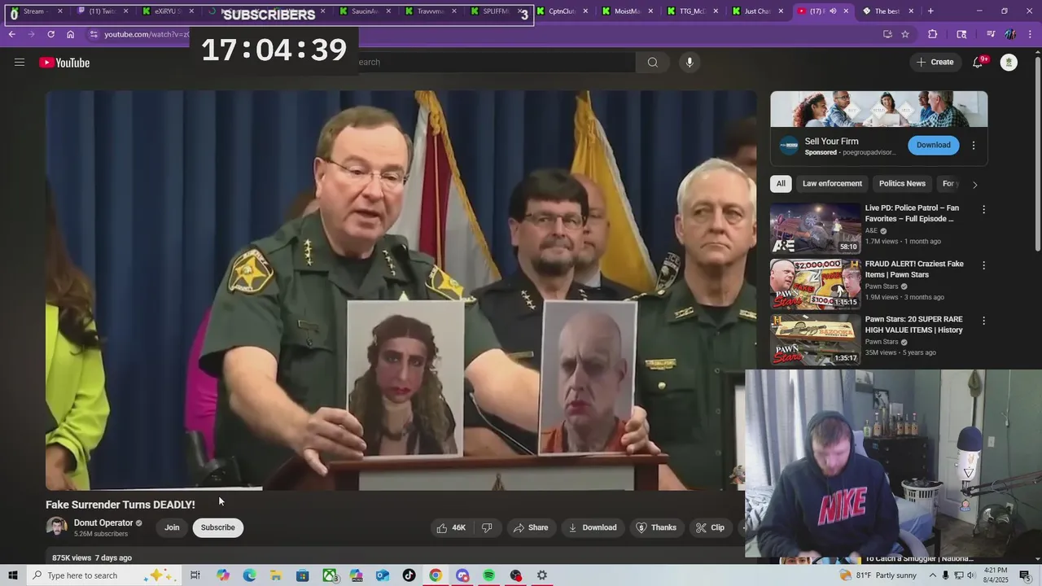Open the Donut Operator channel name link
Image resolution: width=1042 pixels, height=586 pixels.
tap(103, 523)
